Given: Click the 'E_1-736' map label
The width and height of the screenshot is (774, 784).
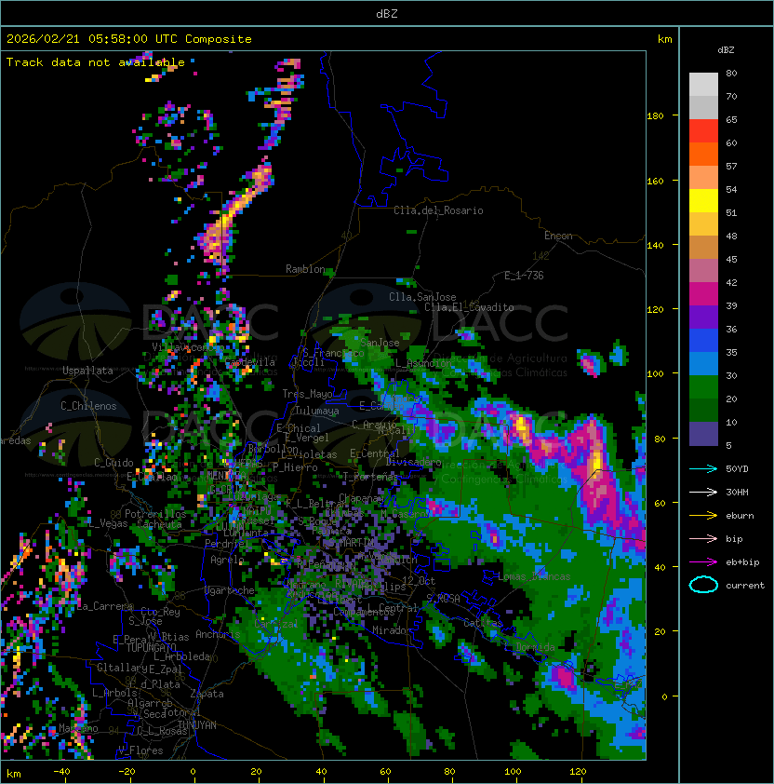Looking at the screenshot, I should tap(524, 276).
